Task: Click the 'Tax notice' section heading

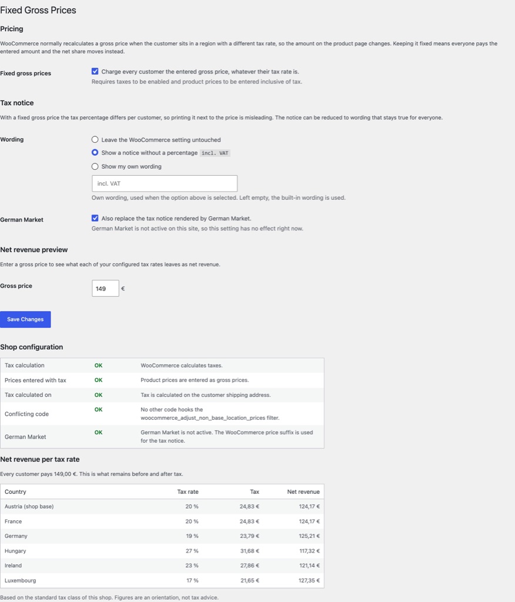Action: point(17,103)
